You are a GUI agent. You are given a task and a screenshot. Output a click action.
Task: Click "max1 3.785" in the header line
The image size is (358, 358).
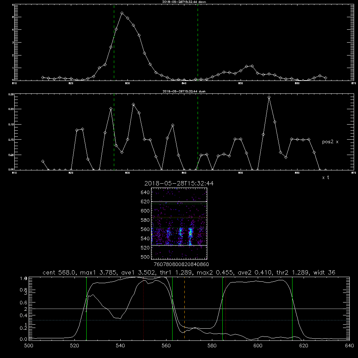click(x=99, y=272)
